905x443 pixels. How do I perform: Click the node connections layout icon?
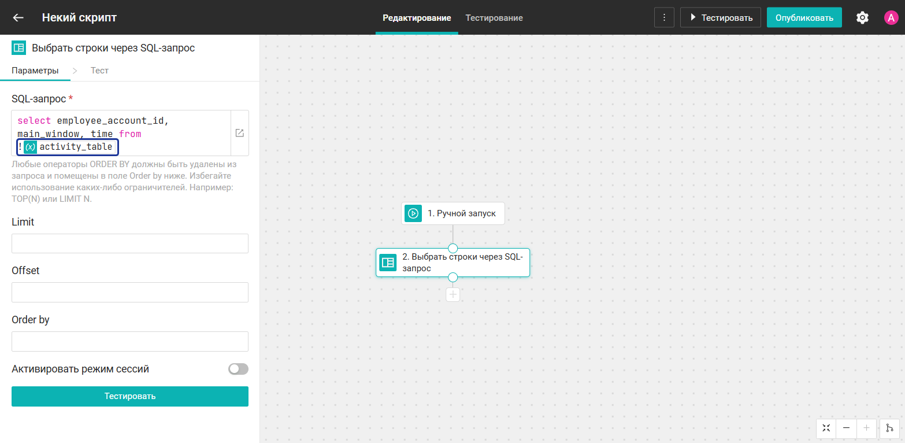pyautogui.click(x=889, y=429)
